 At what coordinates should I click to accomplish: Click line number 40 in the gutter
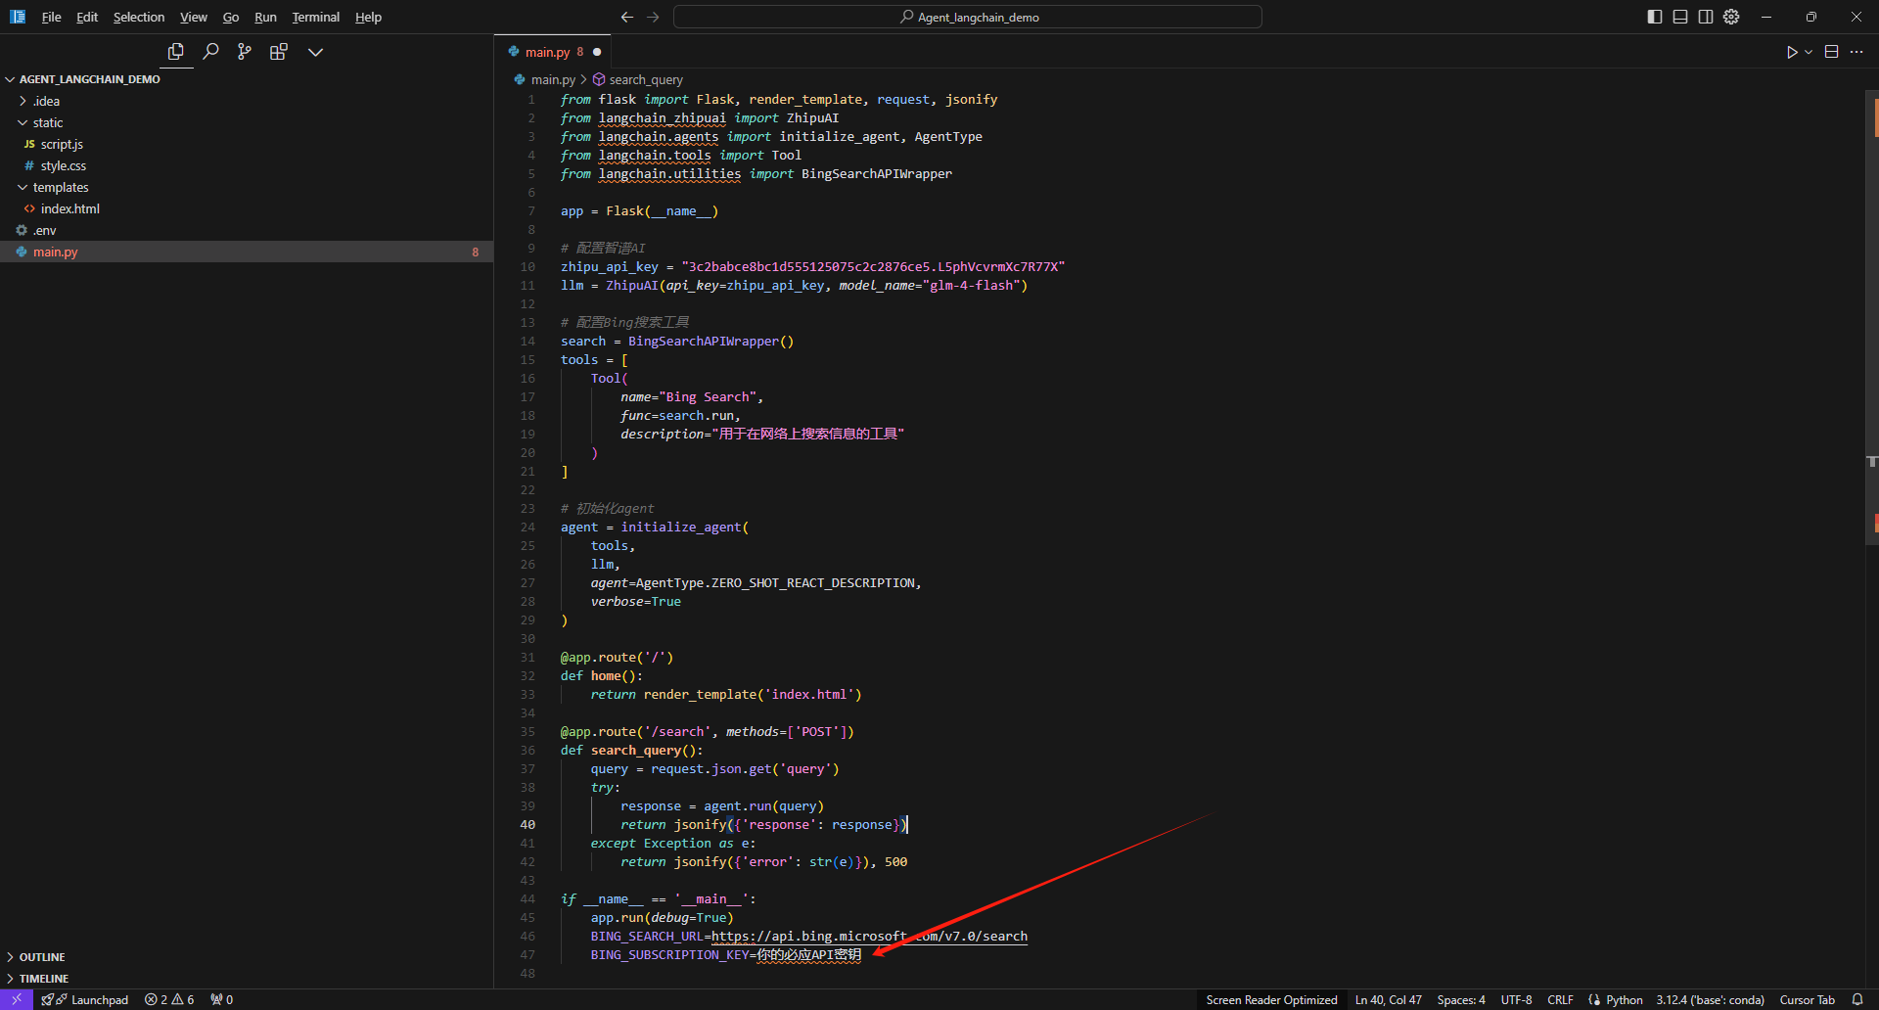[x=527, y=824]
